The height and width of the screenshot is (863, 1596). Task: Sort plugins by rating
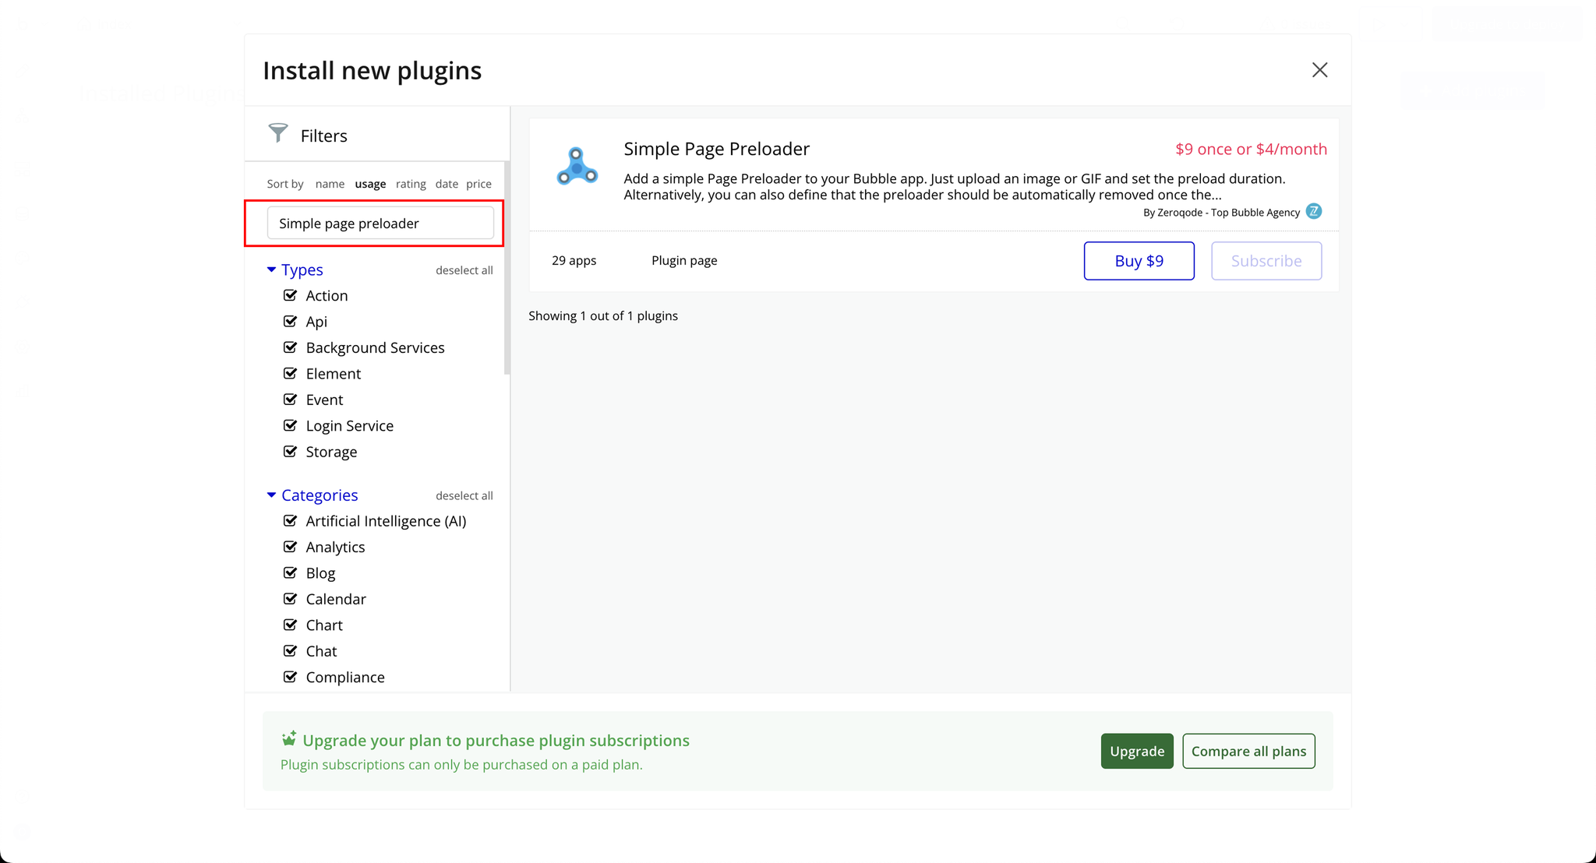[x=411, y=184]
